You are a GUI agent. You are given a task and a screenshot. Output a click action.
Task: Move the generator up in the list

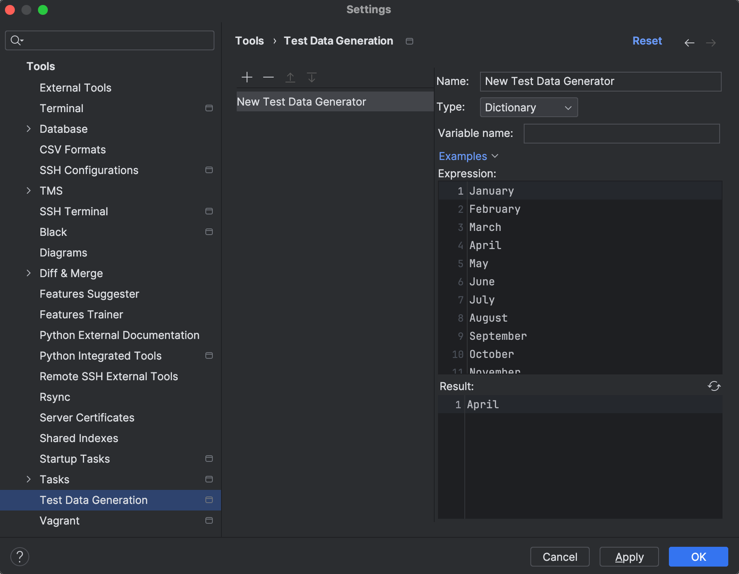(290, 77)
